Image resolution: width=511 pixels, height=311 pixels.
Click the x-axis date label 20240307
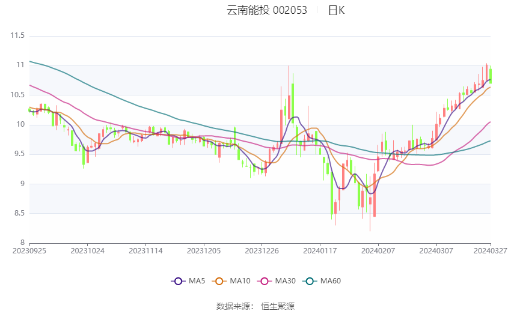436,251
